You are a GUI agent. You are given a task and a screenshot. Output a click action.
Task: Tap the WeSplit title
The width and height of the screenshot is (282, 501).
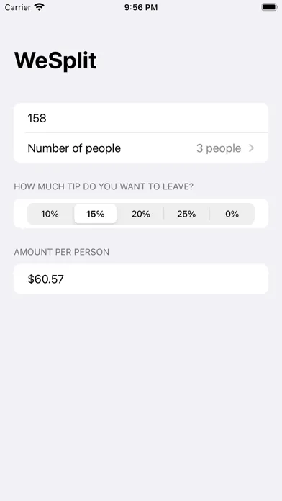point(55,60)
